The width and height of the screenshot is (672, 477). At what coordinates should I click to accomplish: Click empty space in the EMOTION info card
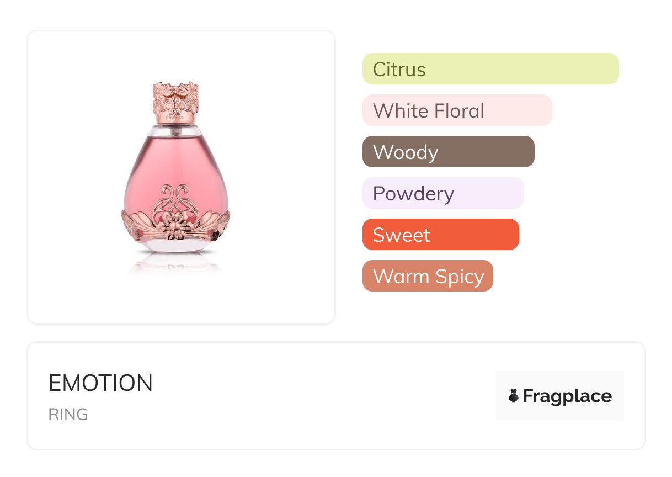pos(331,397)
